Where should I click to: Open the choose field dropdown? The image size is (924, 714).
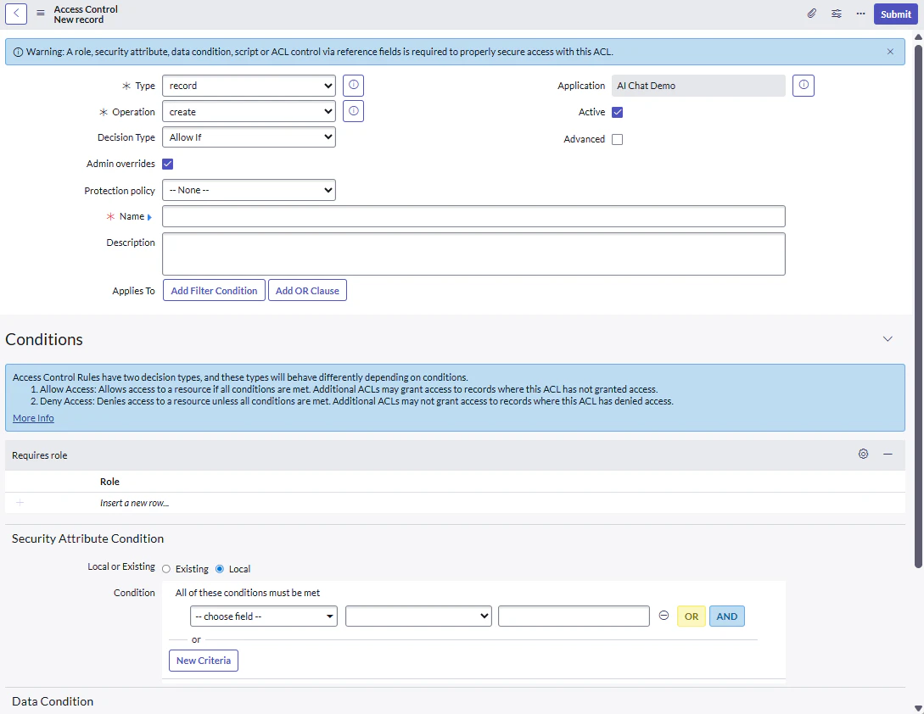[263, 616]
